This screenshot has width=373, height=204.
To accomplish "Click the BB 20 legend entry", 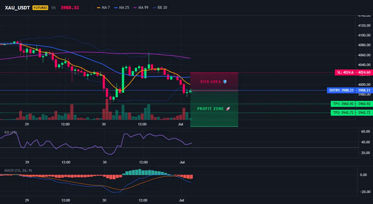I will (160, 8).
